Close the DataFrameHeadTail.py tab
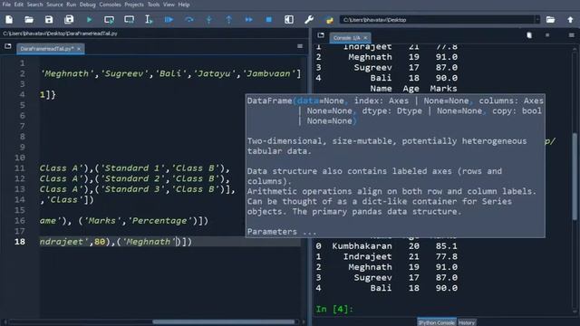This screenshot has width=580, height=326. tap(79, 49)
